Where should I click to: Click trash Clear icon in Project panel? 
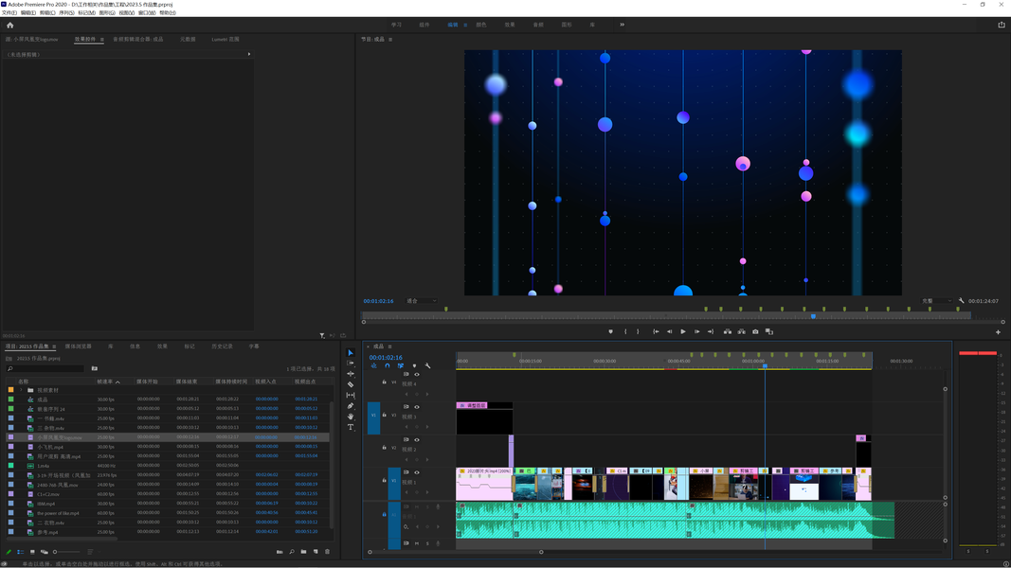[x=327, y=552]
